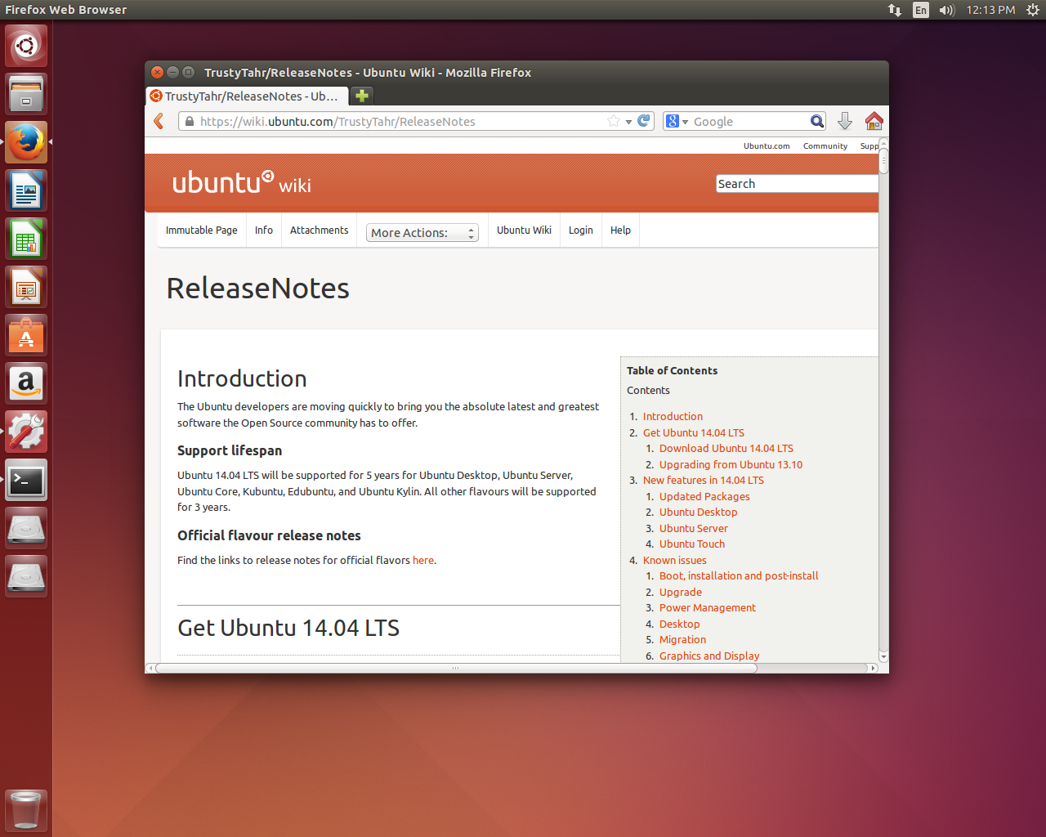Click the search magnifier icon

[x=816, y=121]
